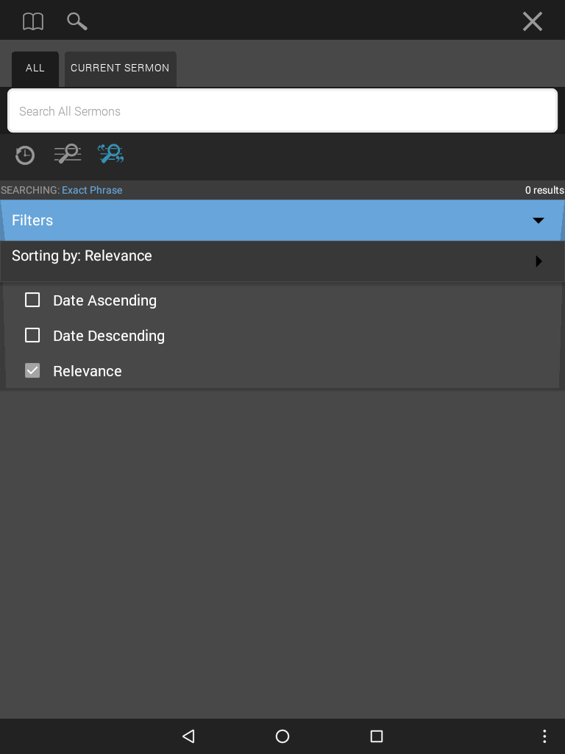565x754 pixels.
Task: Tap the magnifier search icon in top bar
Action: (77, 21)
